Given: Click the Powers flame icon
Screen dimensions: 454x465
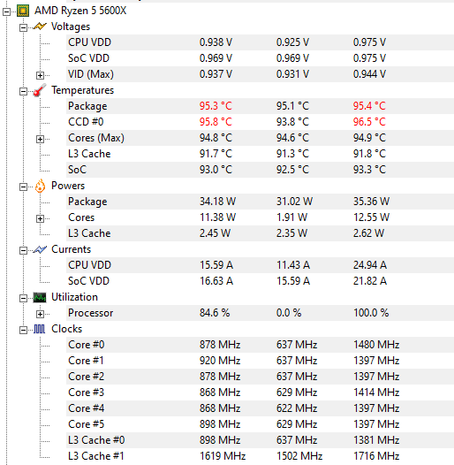Looking at the screenshot, I should pyautogui.click(x=40, y=186).
